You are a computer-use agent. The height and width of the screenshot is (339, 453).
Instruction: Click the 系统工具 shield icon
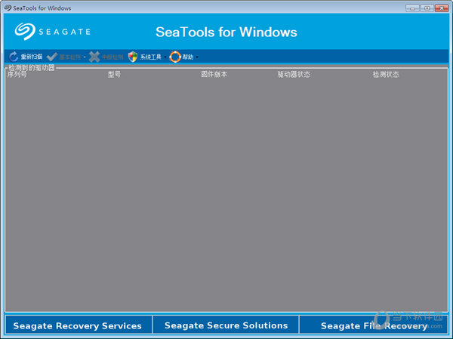[x=133, y=57]
